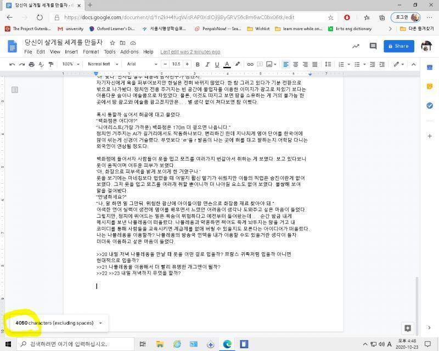The image size is (439, 351).
Task: Click the numbered list icon
Action: click(341, 64)
